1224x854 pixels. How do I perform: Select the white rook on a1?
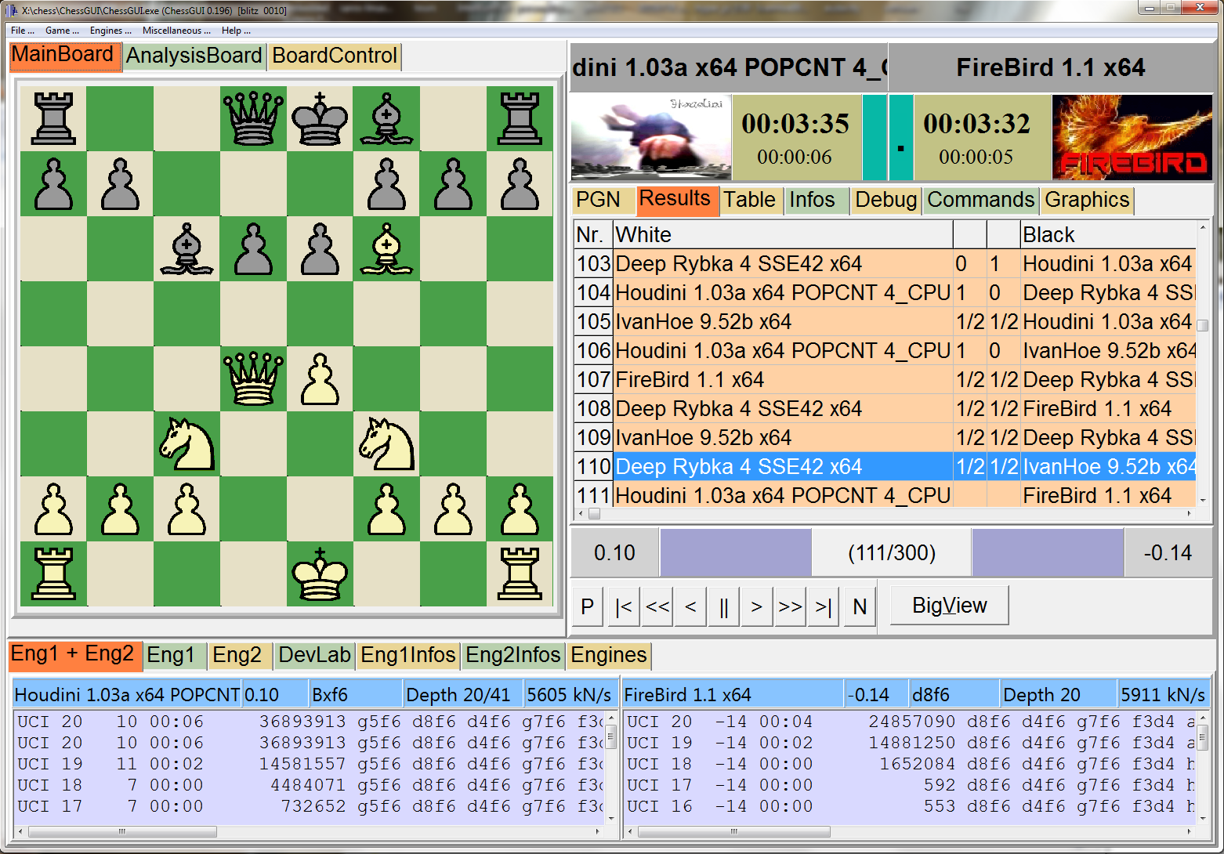(x=53, y=574)
